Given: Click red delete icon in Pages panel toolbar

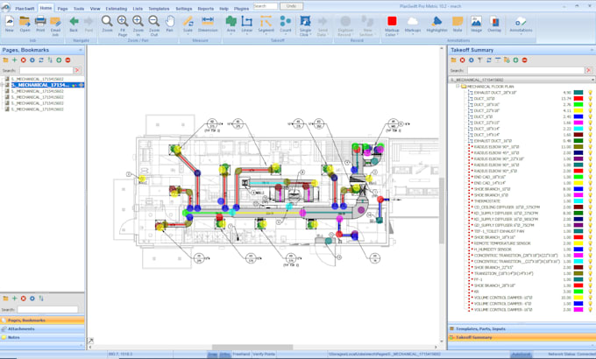Looking at the screenshot, I should [23, 60].
